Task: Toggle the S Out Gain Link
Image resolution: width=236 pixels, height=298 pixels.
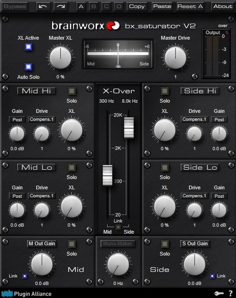Action: click(212, 276)
